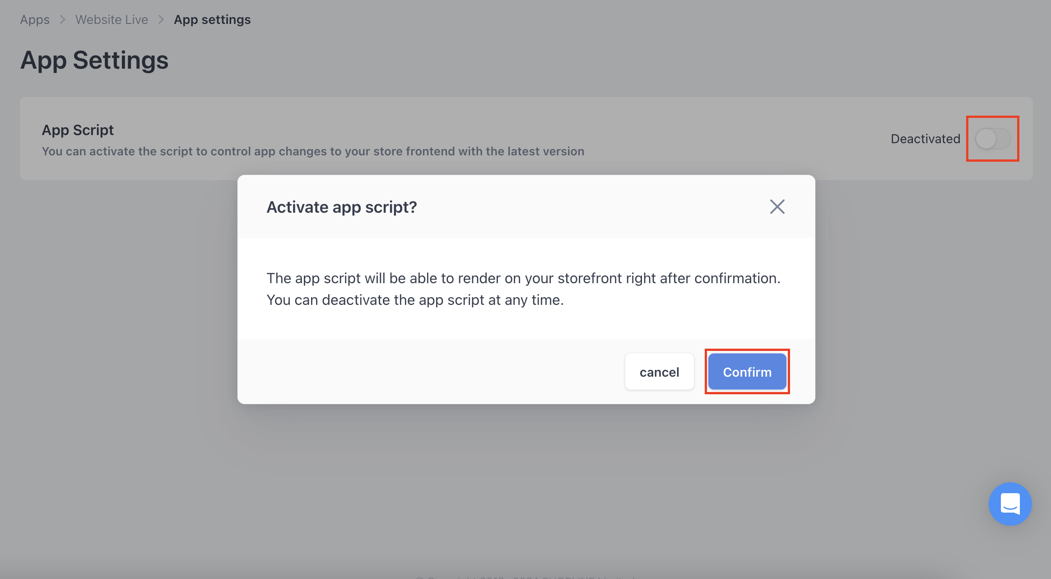1051x579 pixels.
Task: Click the storefront confirmation message line
Action: 523,278
